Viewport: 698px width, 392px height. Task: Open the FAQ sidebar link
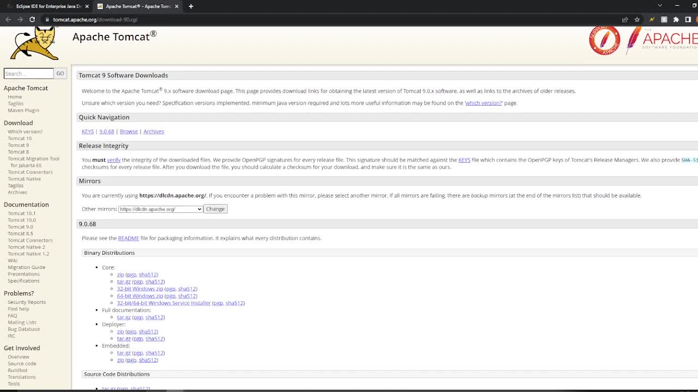13,316
